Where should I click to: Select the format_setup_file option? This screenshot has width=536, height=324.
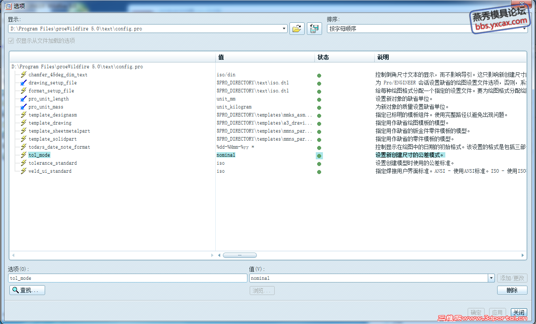(x=51, y=91)
